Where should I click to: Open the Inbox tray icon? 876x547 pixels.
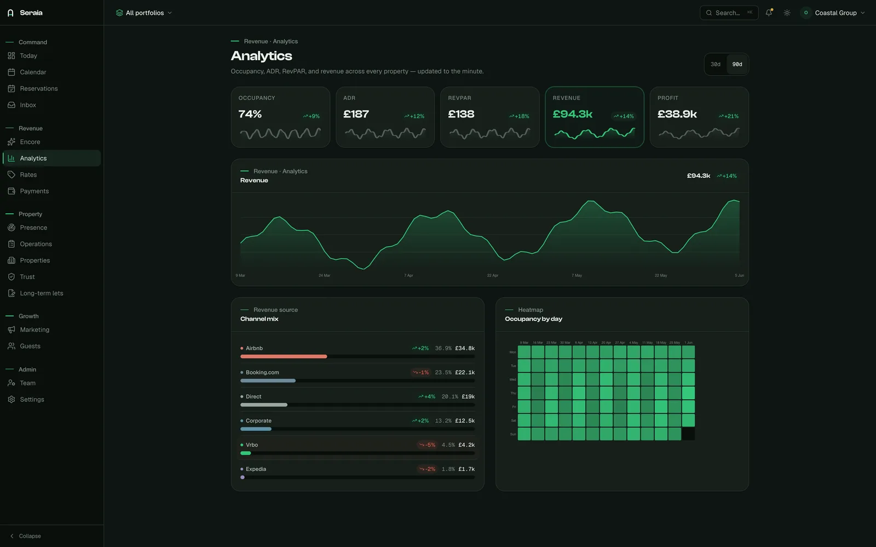(x=11, y=105)
